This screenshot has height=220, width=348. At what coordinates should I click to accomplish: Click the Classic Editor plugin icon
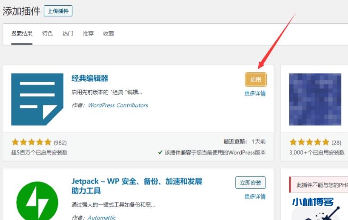(37, 99)
